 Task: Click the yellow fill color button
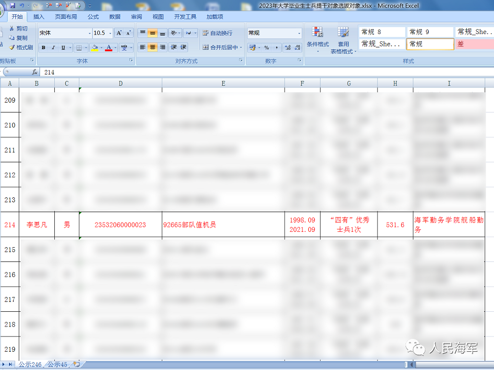click(94, 48)
